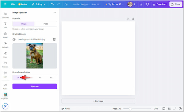Click Add page below the canvas
184x112 pixels.
coord(98,101)
